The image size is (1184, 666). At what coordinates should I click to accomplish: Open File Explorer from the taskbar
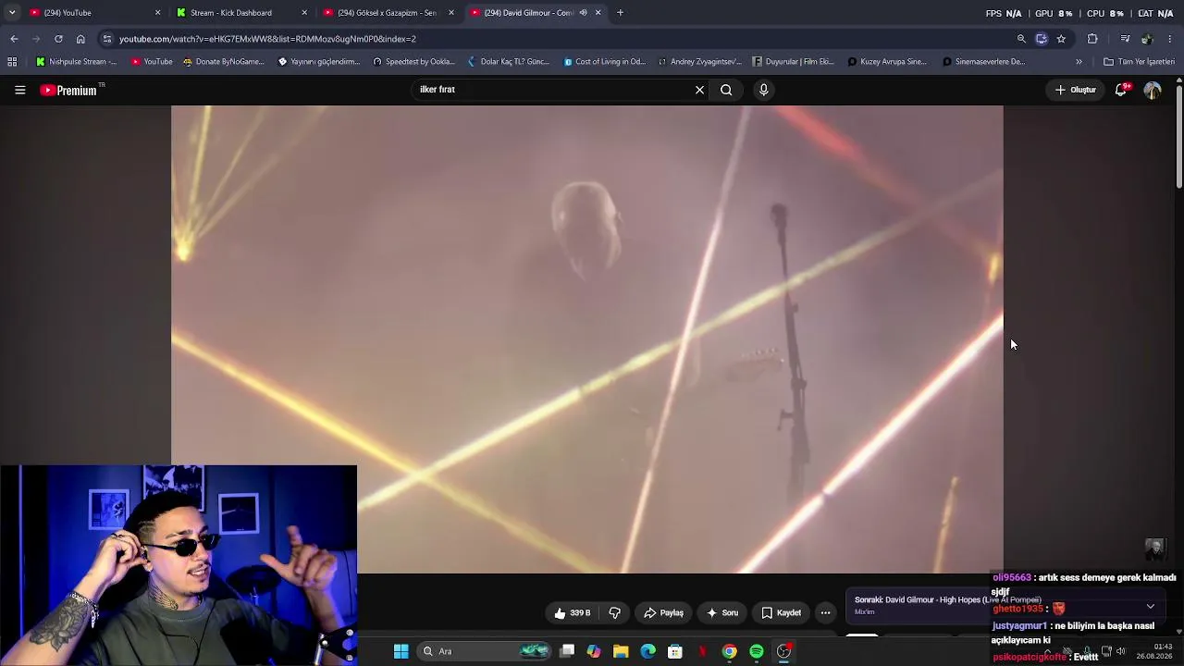click(621, 651)
